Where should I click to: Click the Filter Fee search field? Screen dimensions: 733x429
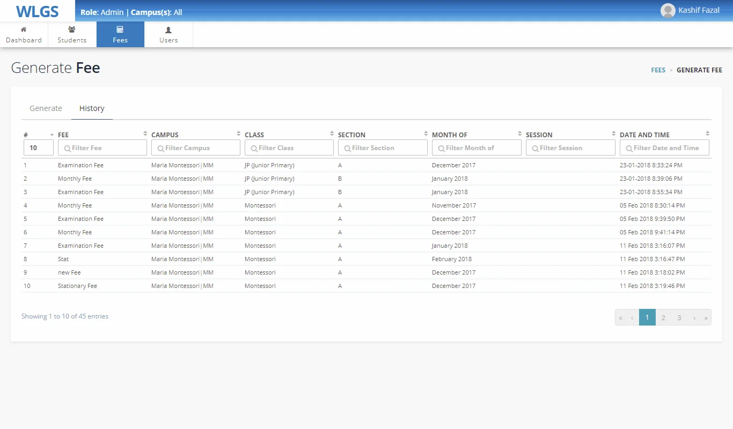[x=102, y=148]
